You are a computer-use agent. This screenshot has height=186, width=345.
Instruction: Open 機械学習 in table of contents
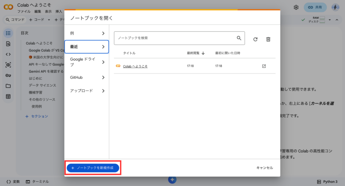35,92
